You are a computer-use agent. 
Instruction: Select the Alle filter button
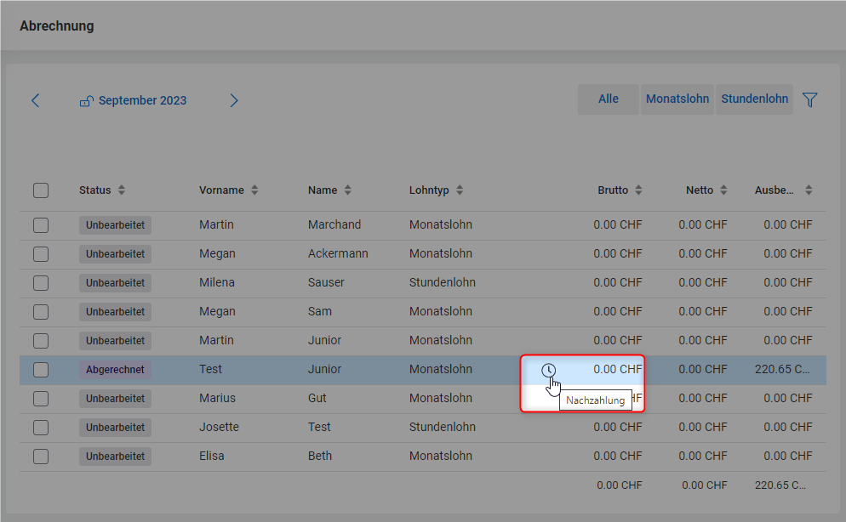(608, 99)
